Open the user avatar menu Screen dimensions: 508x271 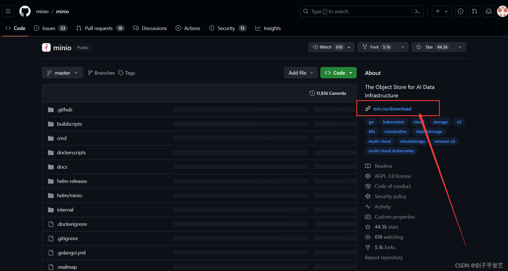(x=502, y=11)
